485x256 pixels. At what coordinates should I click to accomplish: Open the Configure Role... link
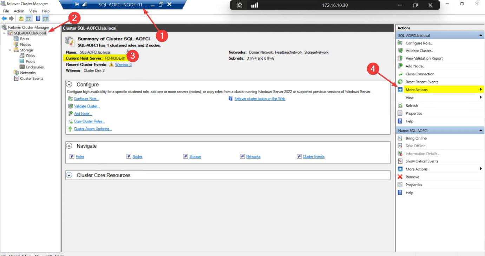point(86,99)
